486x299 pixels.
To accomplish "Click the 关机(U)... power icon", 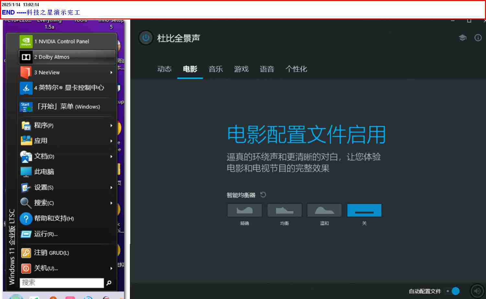I will [26, 268].
